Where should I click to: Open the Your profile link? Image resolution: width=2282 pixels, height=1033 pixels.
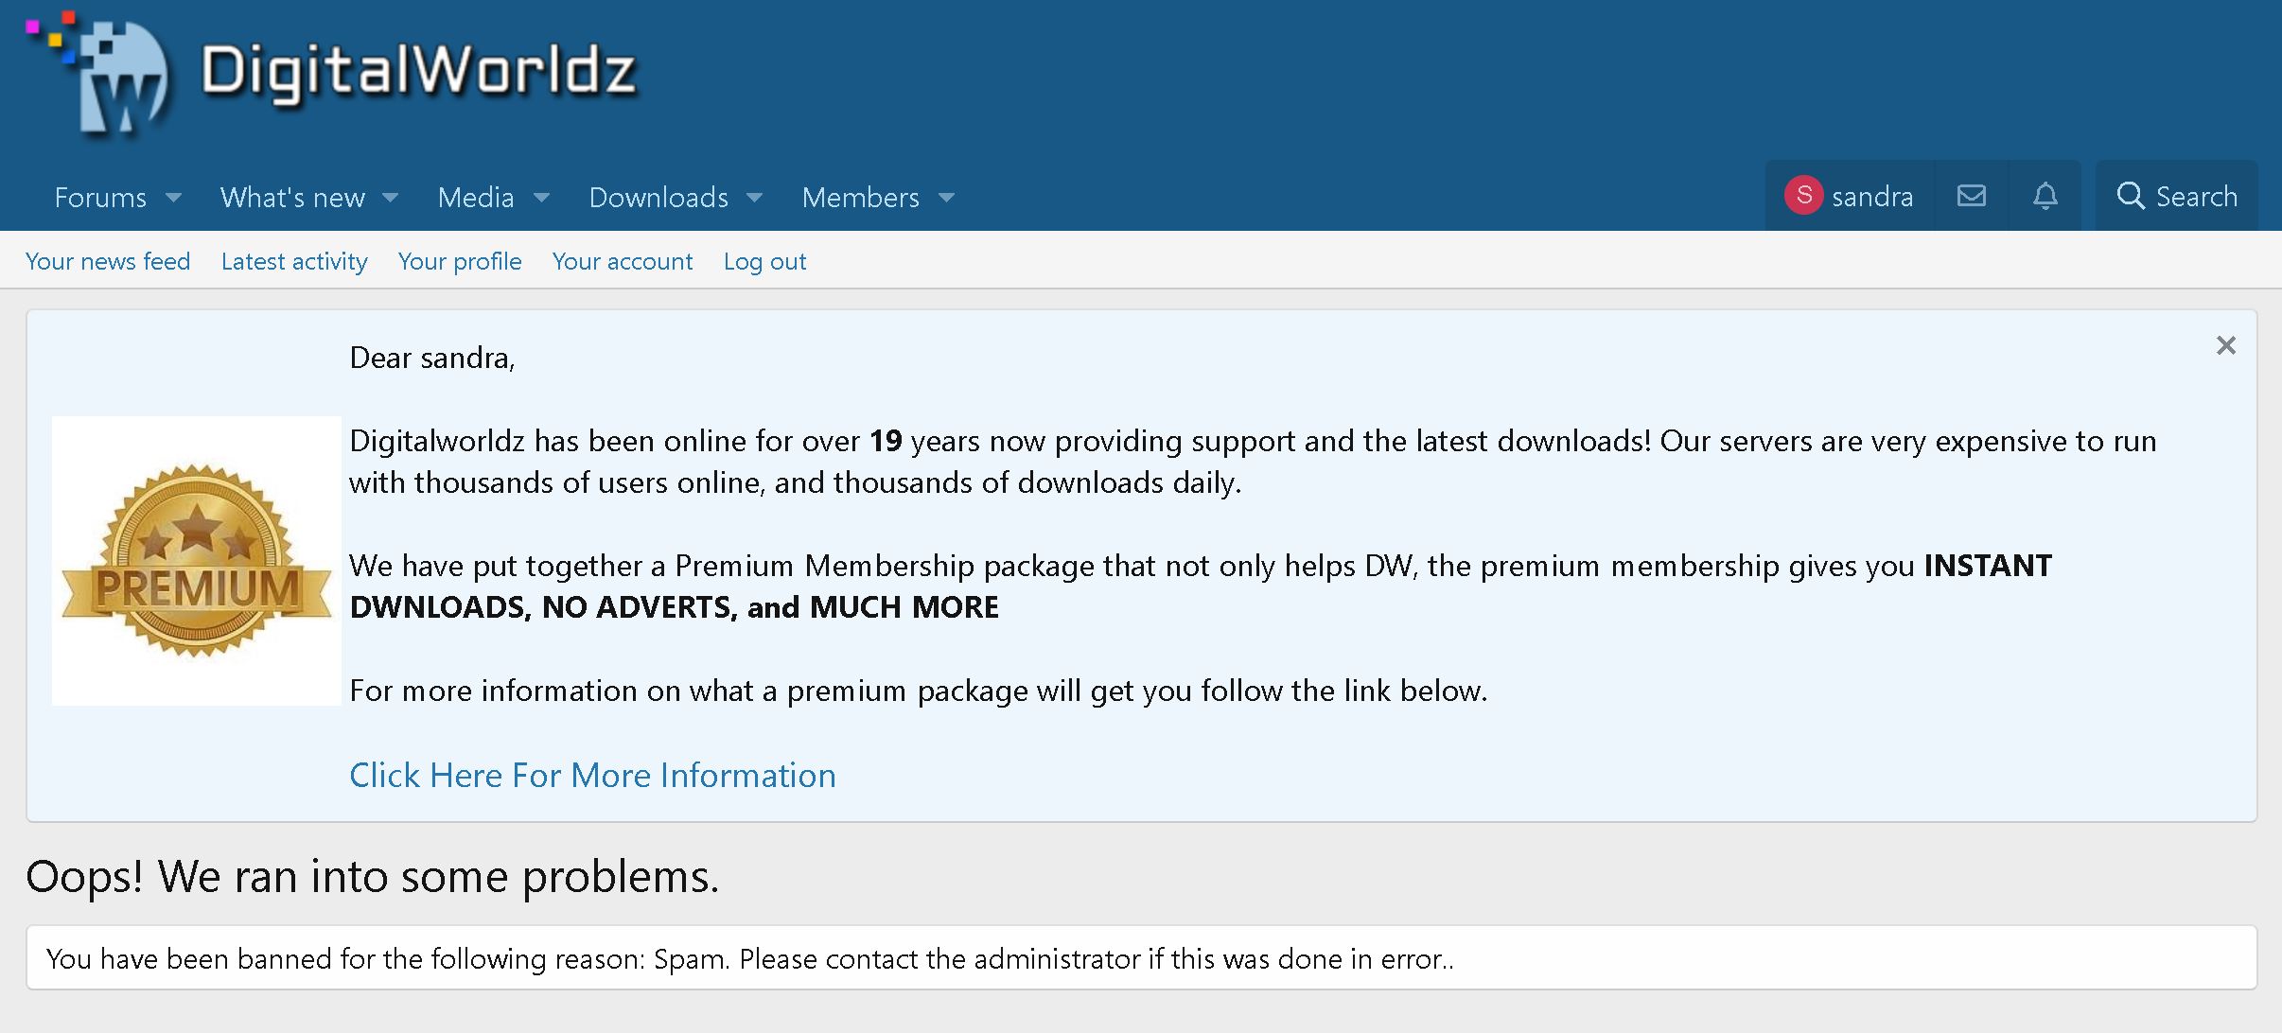[x=460, y=261]
